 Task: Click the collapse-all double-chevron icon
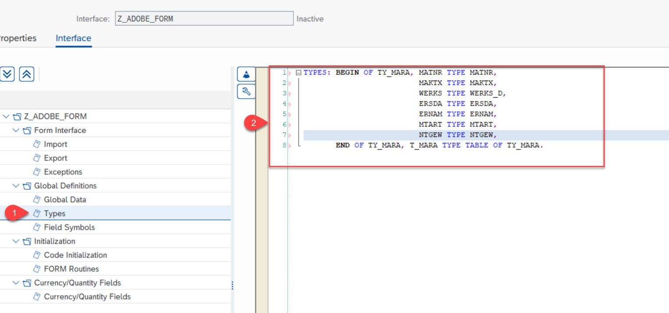pyautogui.click(x=26, y=74)
